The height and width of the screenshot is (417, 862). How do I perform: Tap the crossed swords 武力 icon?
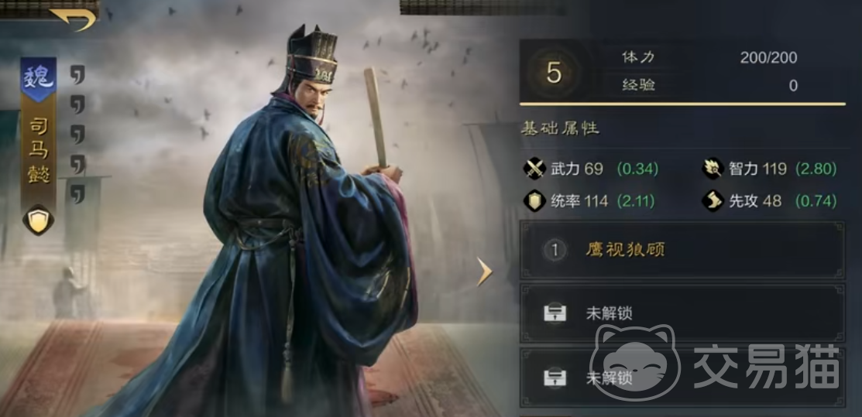[x=534, y=169]
